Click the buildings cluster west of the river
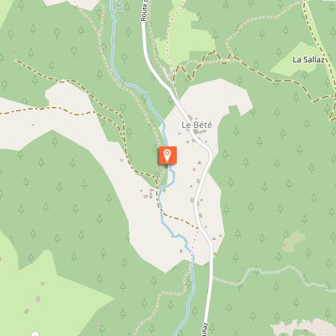 coord(148,194)
